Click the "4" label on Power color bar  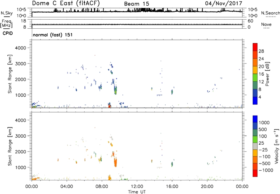click(x=260, y=97)
